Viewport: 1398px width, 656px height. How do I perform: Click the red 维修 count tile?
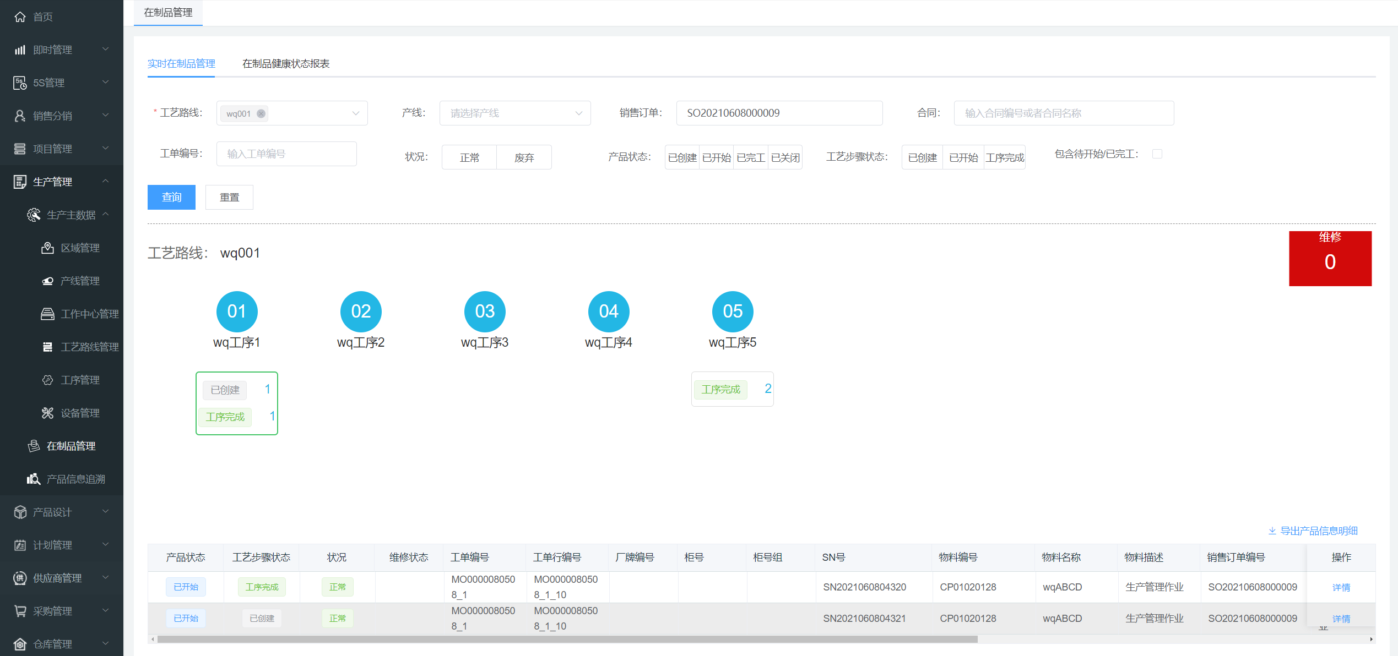click(1330, 259)
